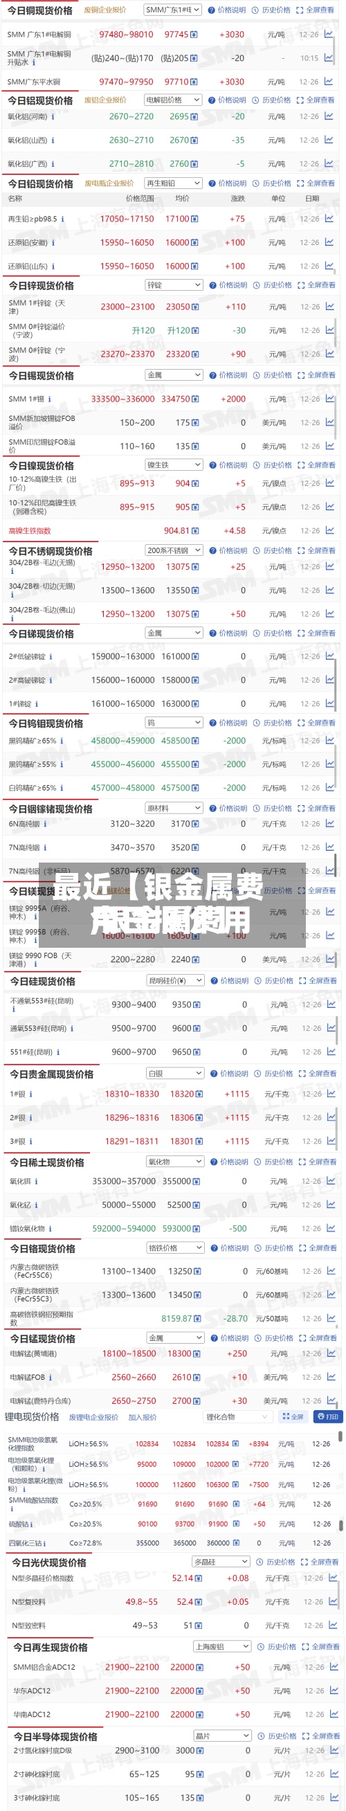Open 废电瓶企业报价 link
Image resolution: width=346 pixels, height=1811 pixels.
[x=109, y=183]
